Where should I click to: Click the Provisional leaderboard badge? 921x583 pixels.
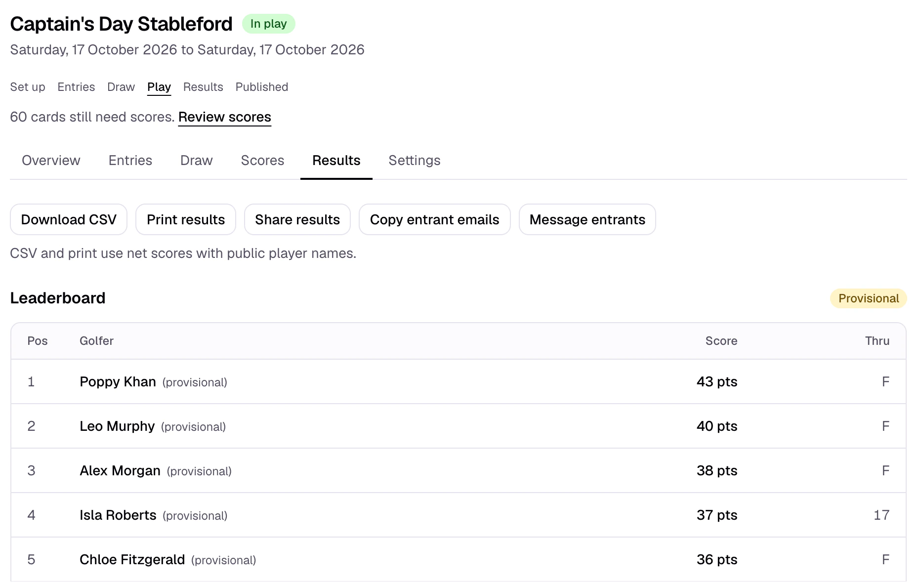[869, 298]
